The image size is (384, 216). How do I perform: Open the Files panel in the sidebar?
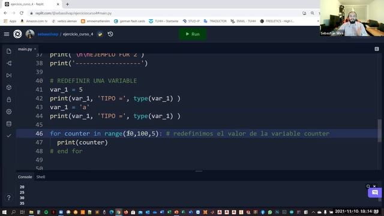point(9,51)
